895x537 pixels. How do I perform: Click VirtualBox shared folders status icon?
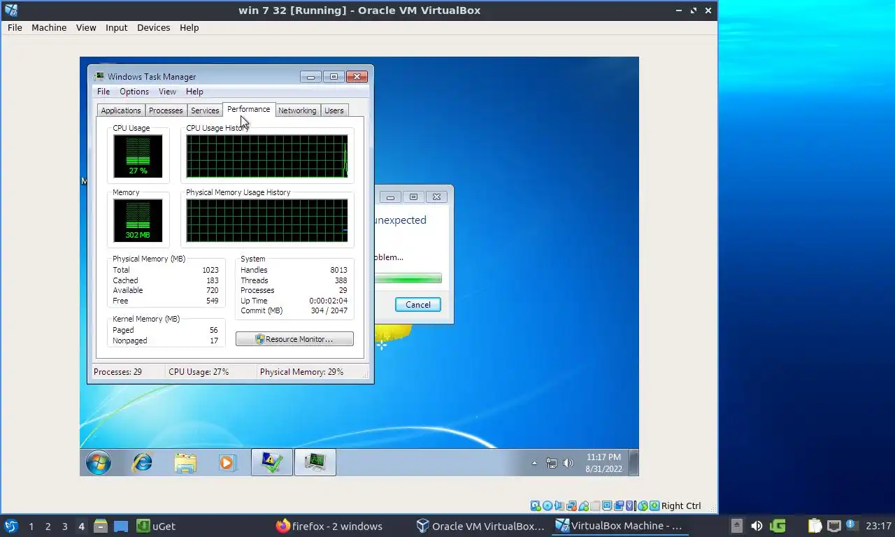point(595,506)
